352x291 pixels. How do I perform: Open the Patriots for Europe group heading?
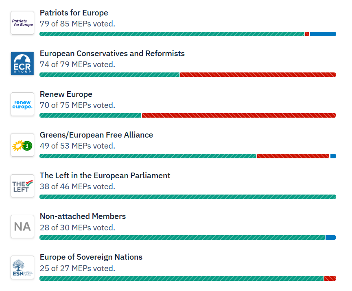pyautogui.click(x=74, y=13)
